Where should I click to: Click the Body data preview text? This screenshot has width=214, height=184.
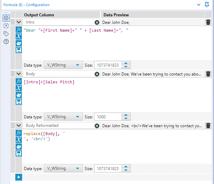(x=152, y=74)
